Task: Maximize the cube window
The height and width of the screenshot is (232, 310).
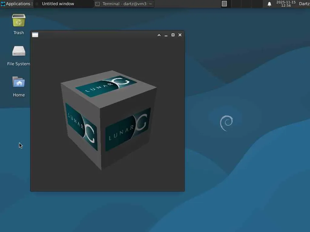Action: tap(173, 35)
